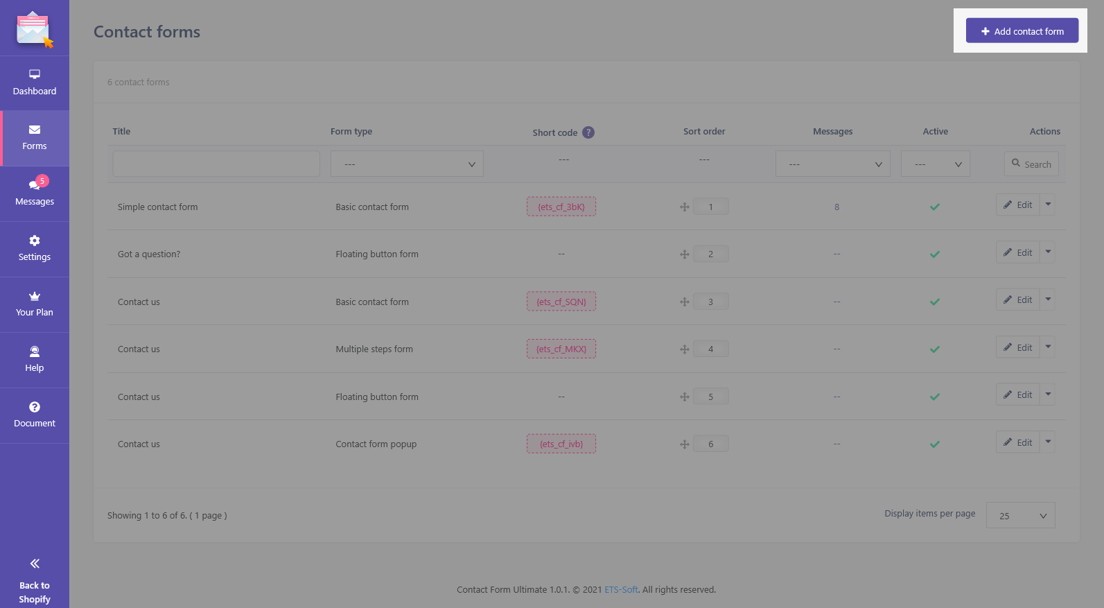Screen dimensions: 1104x608
Task: Toggle active checkmark for sort order 3 form
Action: click(x=935, y=302)
